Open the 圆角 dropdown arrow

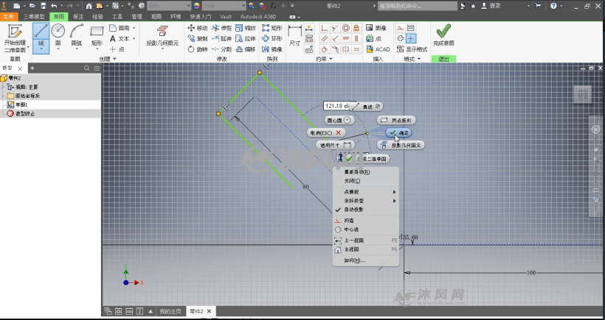point(134,28)
